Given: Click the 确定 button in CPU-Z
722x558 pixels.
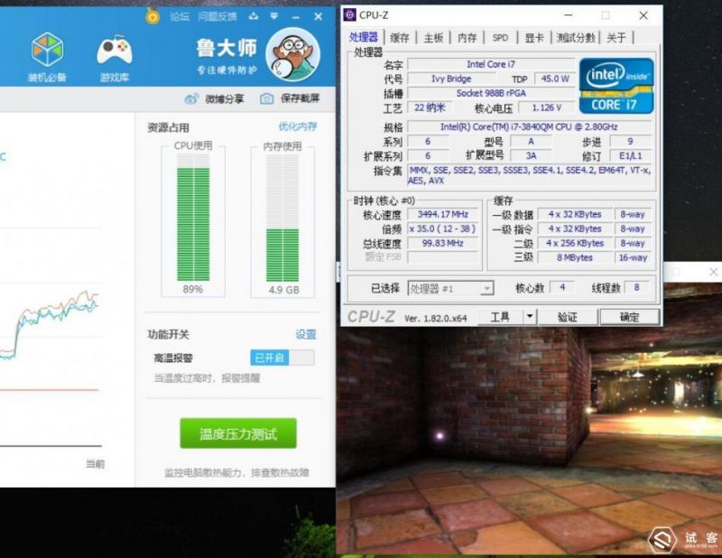Looking at the screenshot, I should click(x=629, y=317).
